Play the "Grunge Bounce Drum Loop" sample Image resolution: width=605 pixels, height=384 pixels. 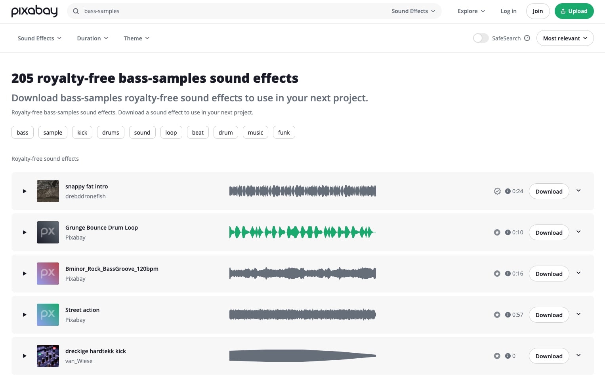point(24,232)
